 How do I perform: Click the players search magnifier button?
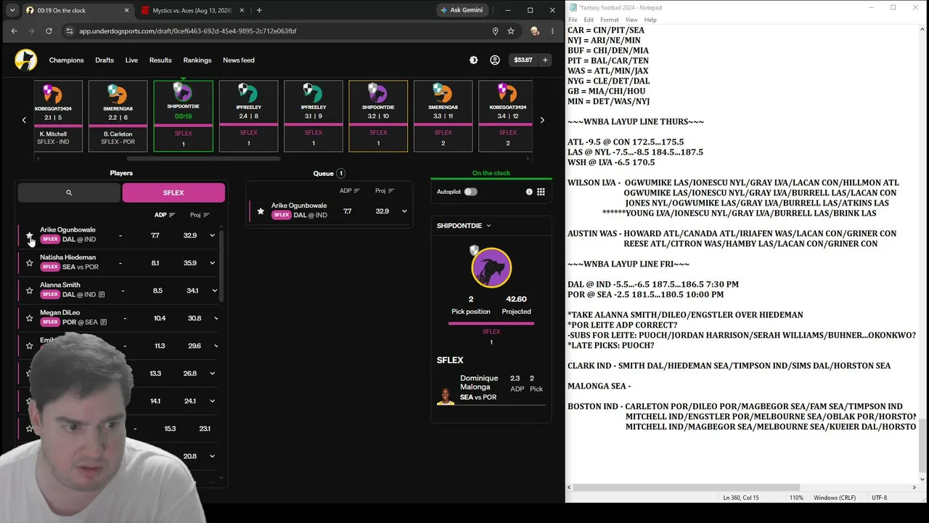[69, 192]
